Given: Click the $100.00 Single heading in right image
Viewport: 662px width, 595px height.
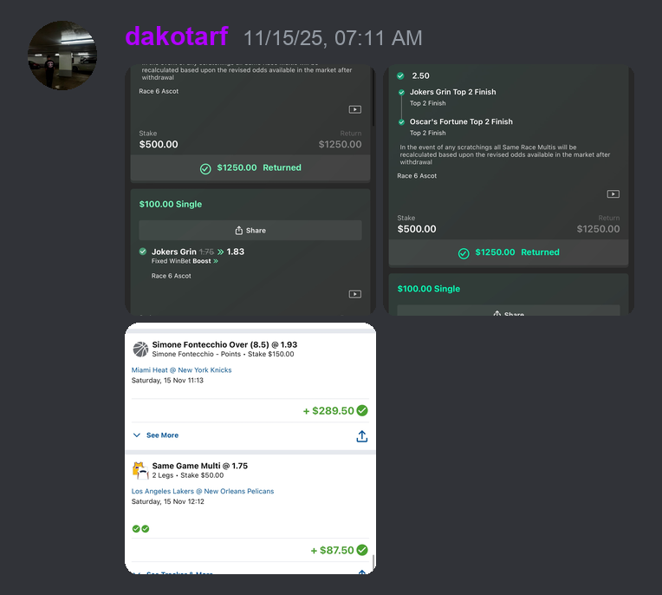Looking at the screenshot, I should pos(429,289).
